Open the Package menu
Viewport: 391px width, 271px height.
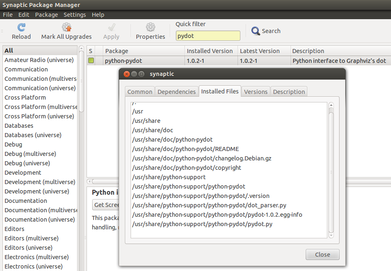click(47, 15)
